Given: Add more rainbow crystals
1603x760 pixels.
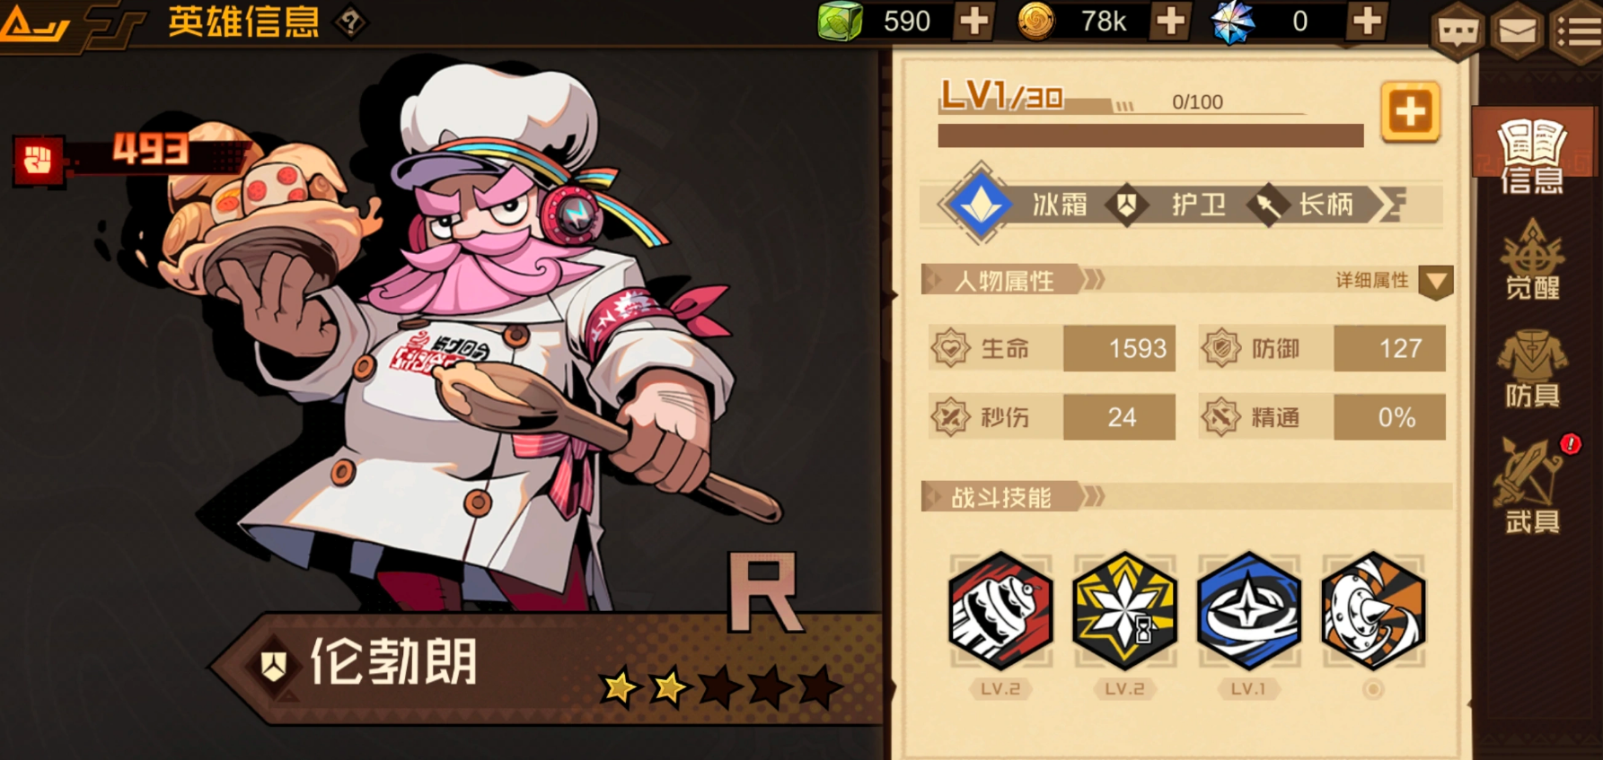Looking at the screenshot, I should coord(1367,21).
